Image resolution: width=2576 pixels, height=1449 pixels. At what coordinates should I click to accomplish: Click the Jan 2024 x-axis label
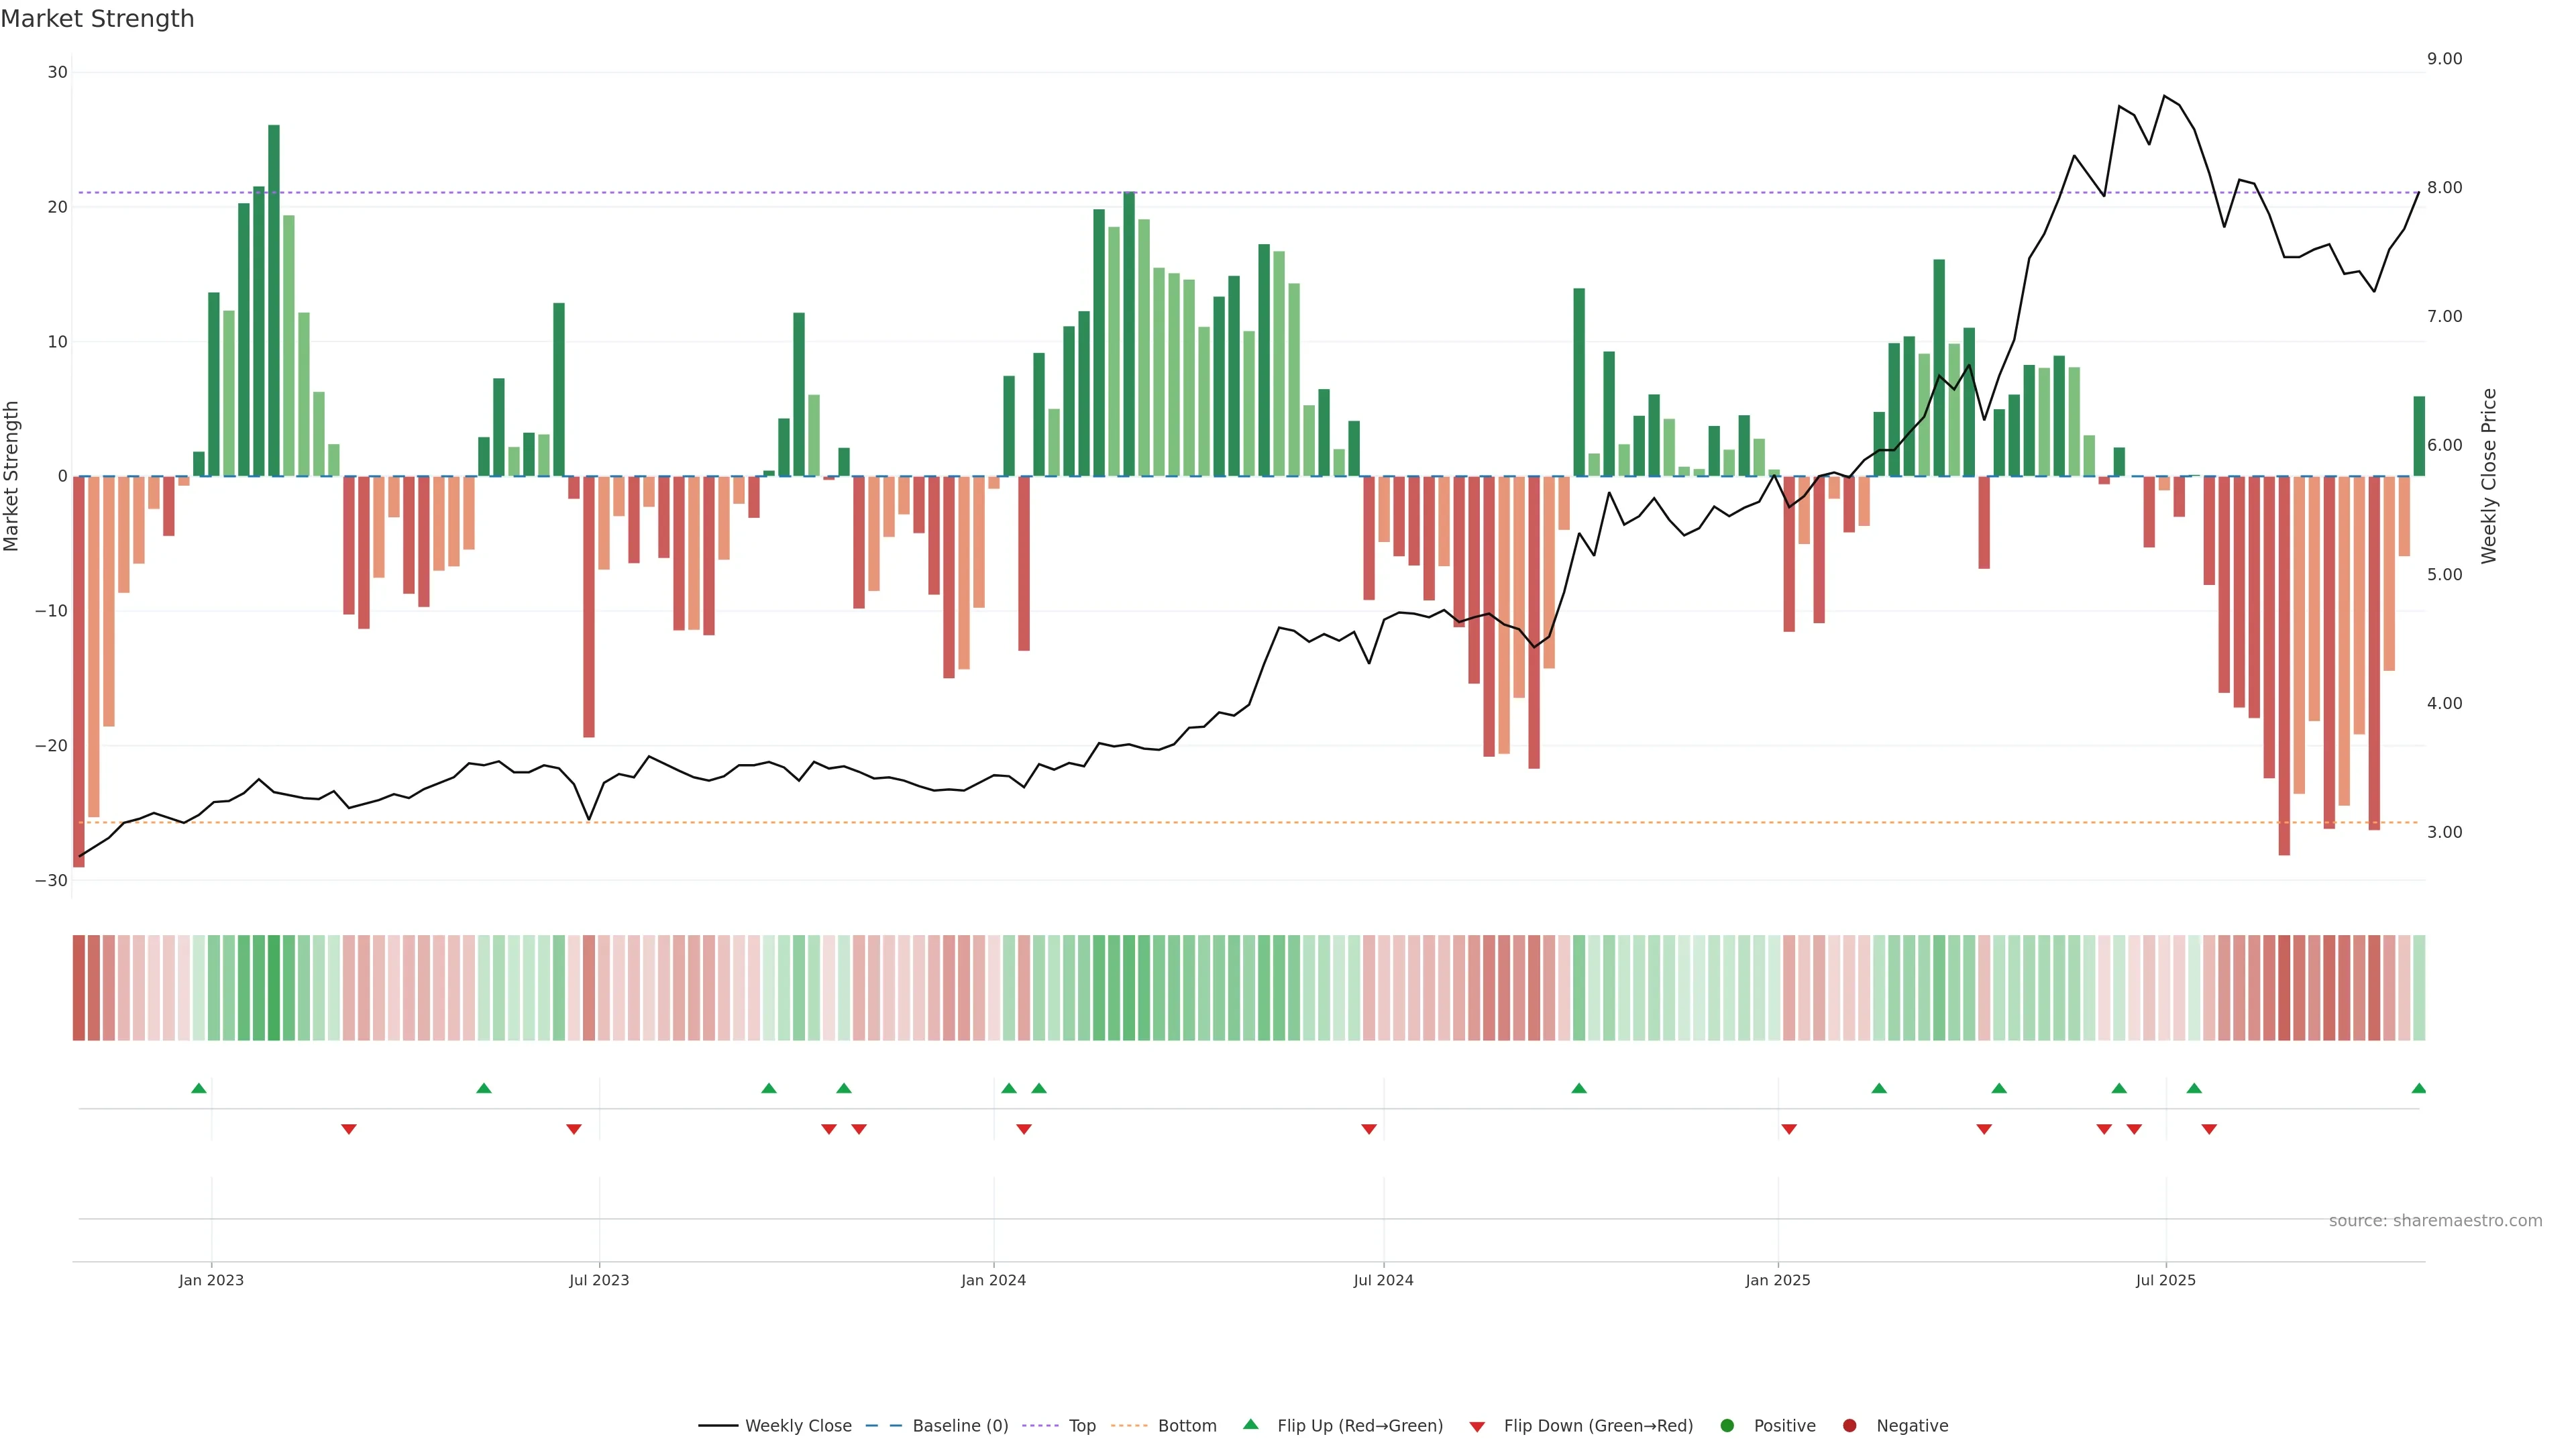993,1280
